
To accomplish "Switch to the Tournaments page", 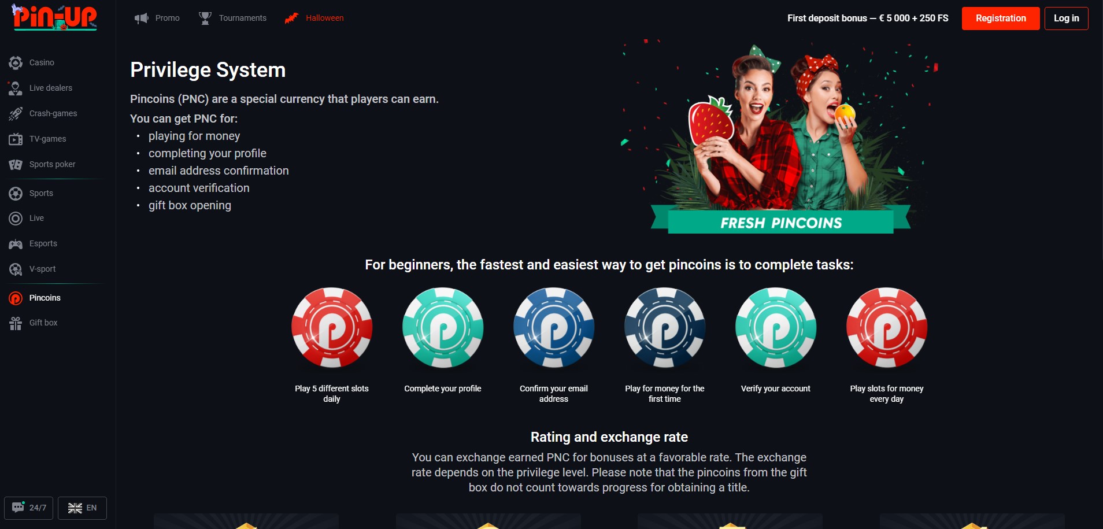I will (232, 18).
